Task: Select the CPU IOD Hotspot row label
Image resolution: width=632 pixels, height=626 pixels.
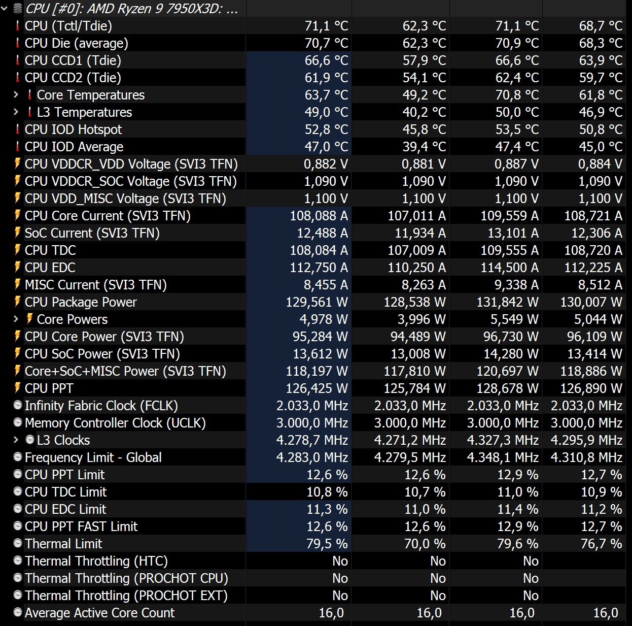Action: click(74, 129)
